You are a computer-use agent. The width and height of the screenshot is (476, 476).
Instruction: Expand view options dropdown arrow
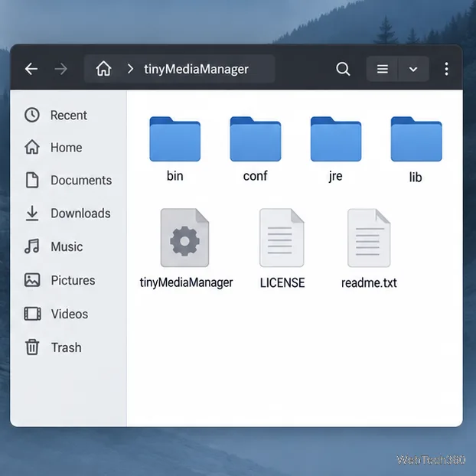pyautogui.click(x=413, y=69)
